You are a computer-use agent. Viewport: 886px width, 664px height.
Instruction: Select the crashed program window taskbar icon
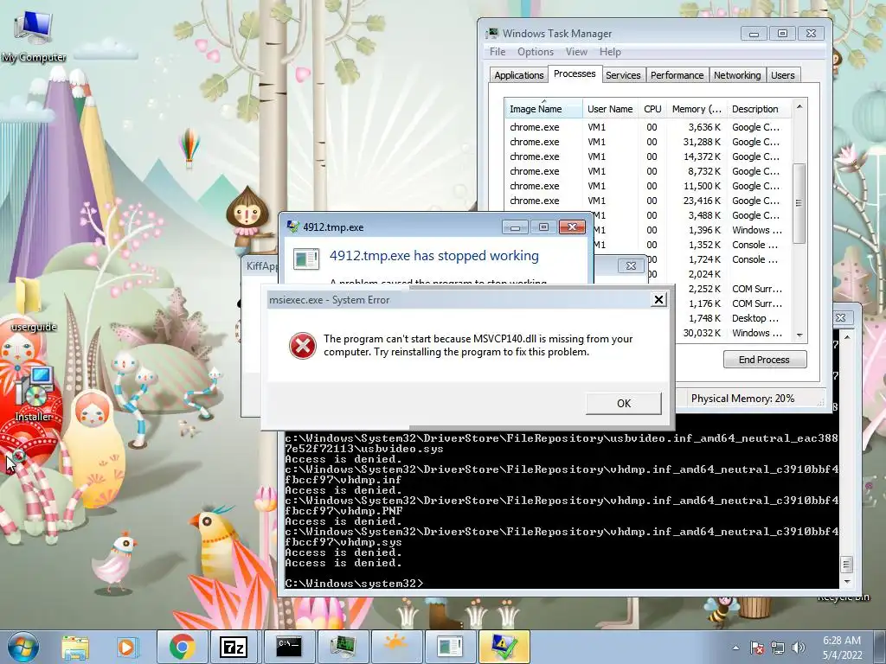tap(450, 647)
